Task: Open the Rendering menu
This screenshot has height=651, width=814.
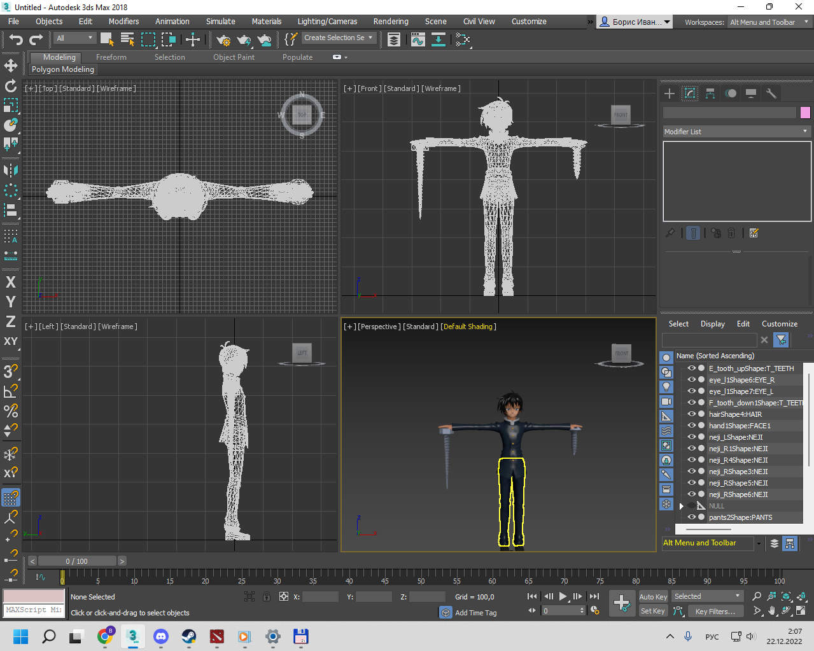Action: pyautogui.click(x=391, y=22)
